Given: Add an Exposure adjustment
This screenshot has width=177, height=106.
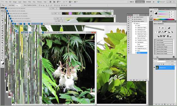Looking at the screenshot, I should (169, 28).
